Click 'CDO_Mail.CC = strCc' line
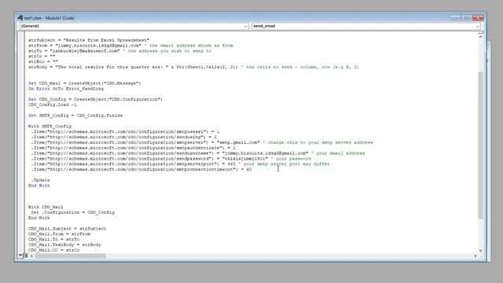Screen dimensions: 503x283 [x=54, y=250]
